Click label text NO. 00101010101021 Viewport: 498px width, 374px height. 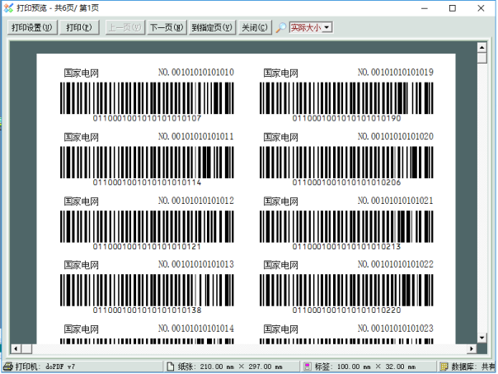pyautogui.click(x=396, y=201)
